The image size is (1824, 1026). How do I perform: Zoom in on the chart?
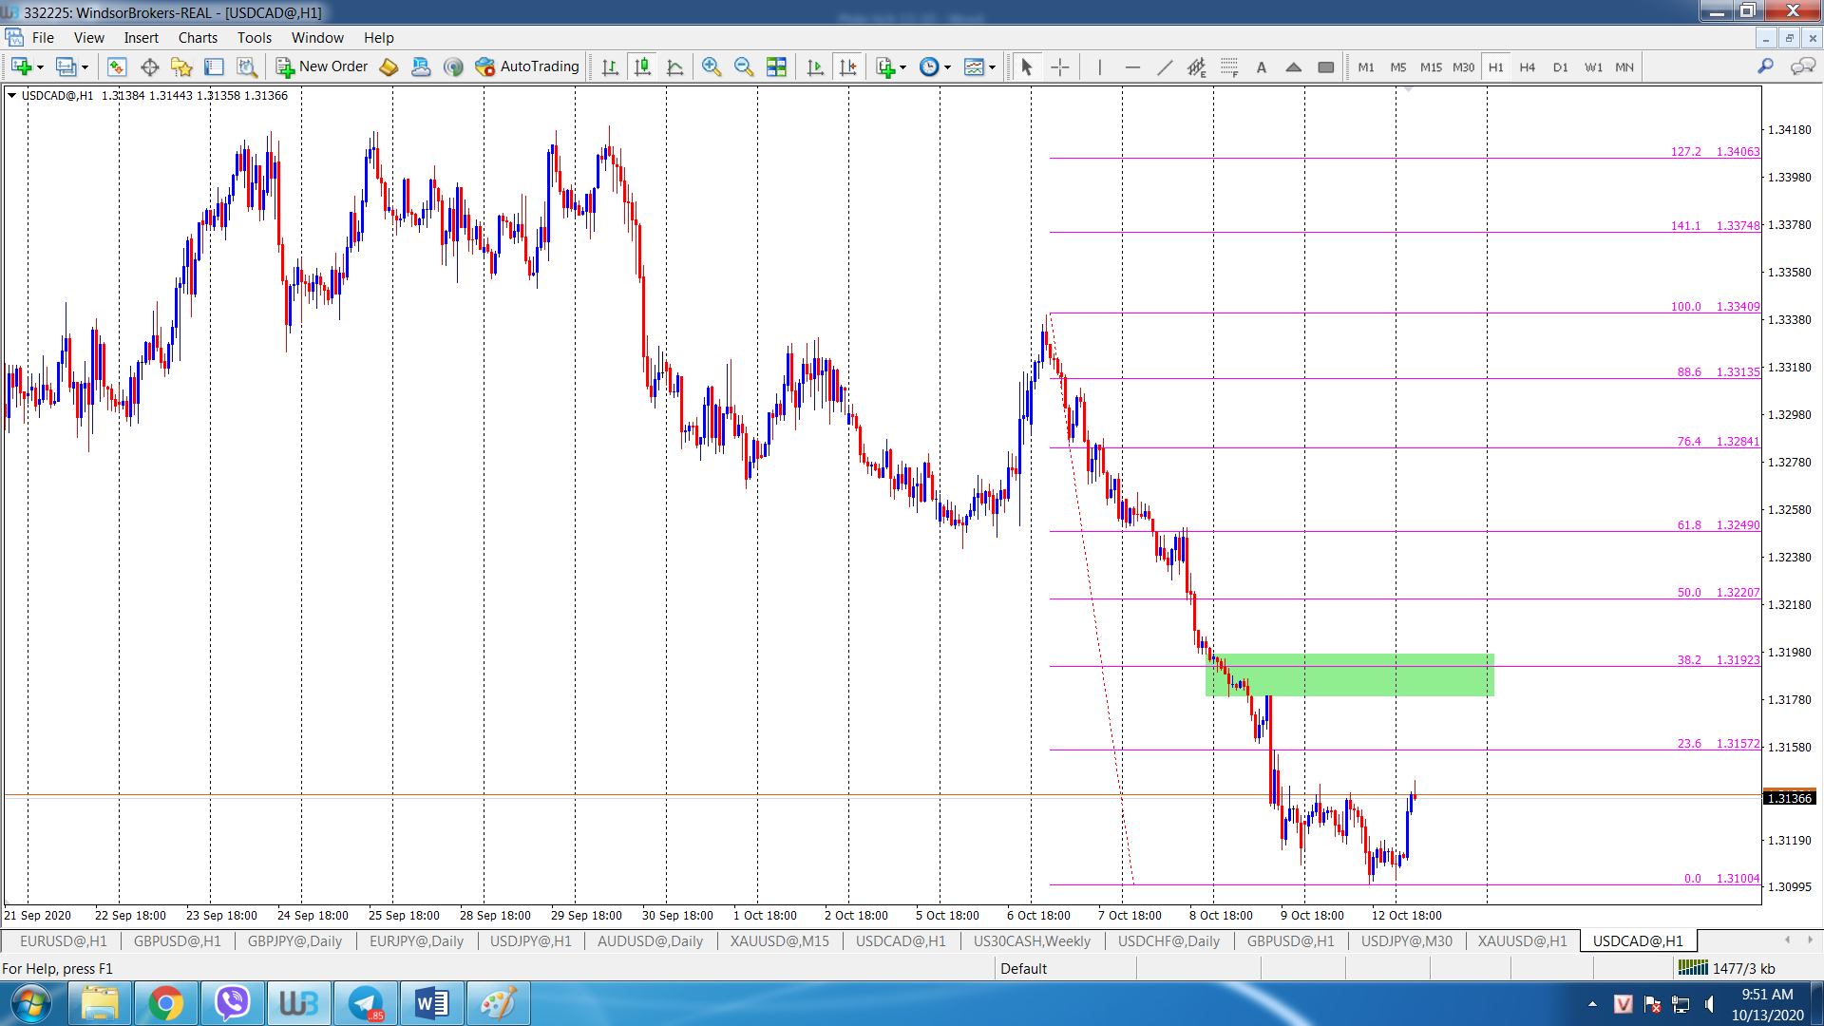coord(712,66)
